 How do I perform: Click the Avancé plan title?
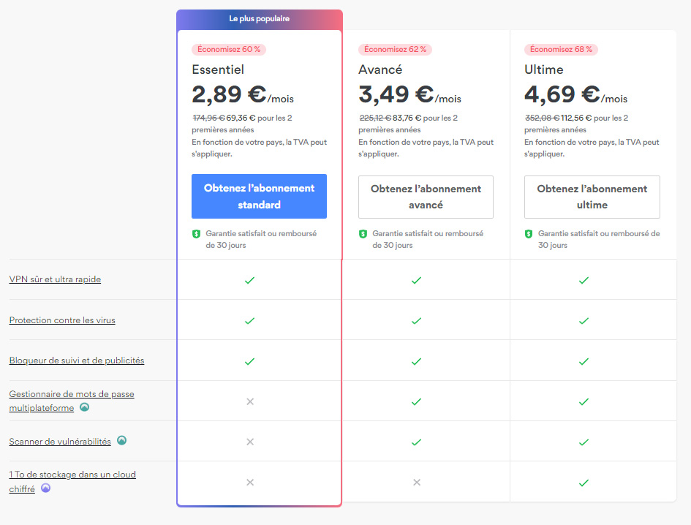coord(380,69)
